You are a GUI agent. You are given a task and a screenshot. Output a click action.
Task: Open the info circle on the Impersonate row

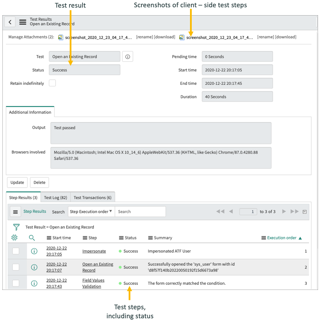34,251
